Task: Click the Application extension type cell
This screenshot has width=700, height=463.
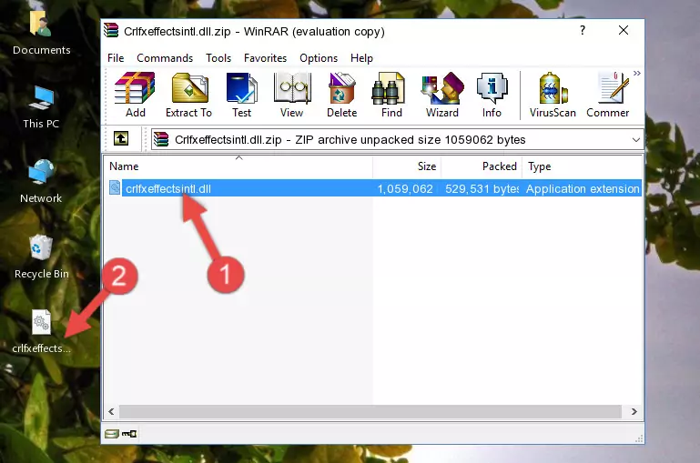Action: point(583,188)
